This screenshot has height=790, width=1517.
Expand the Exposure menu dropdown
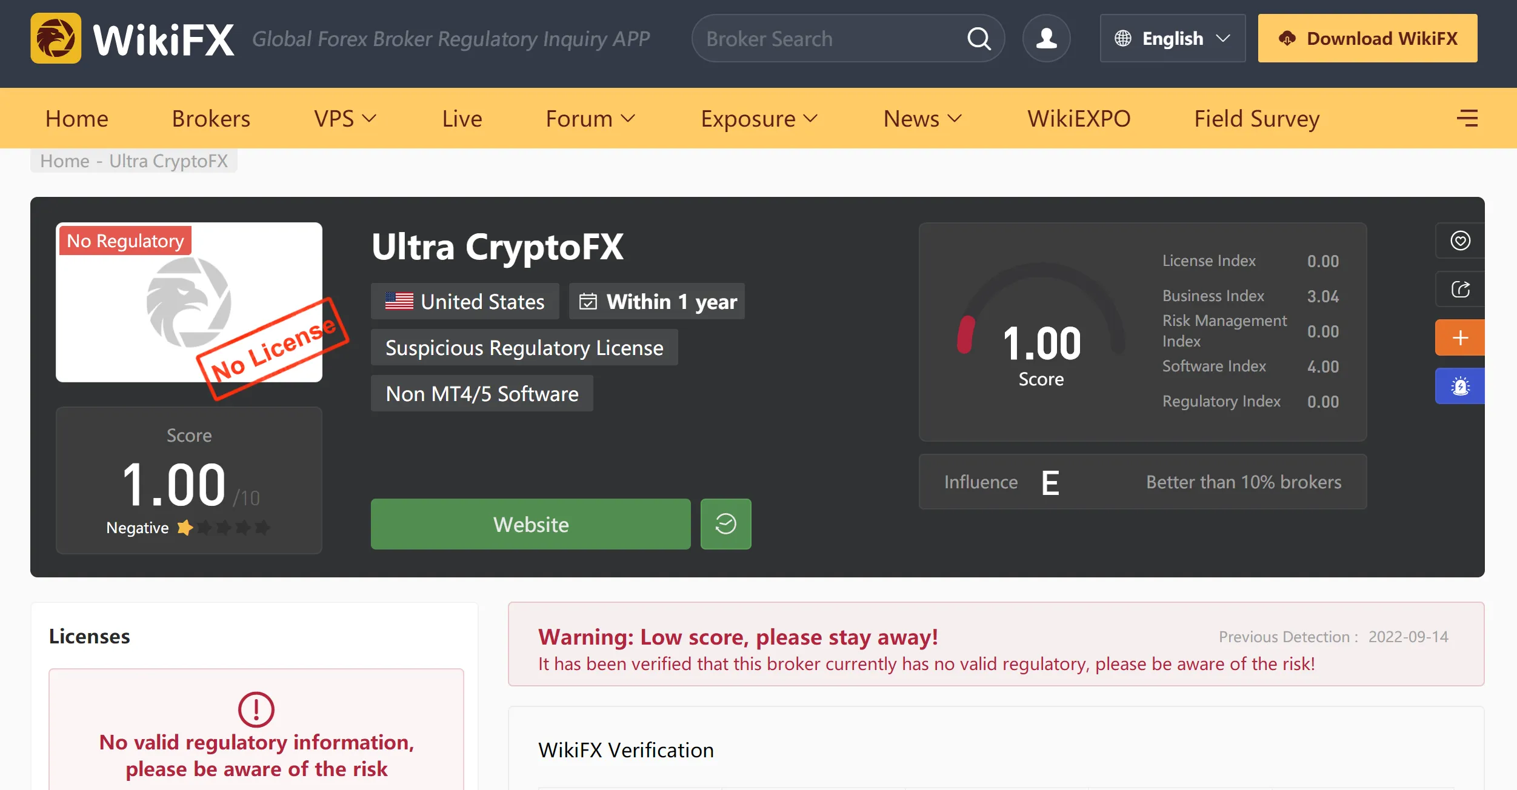tap(759, 119)
